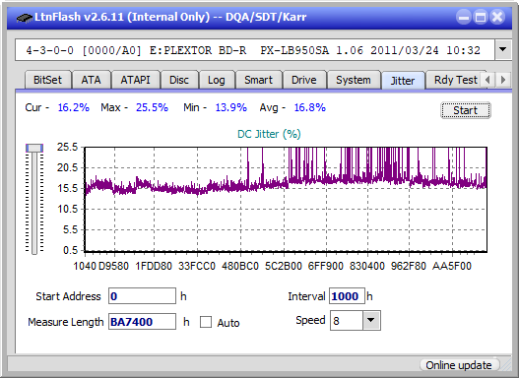Switch to the BitSet tab
Viewport: 519px width, 378px height.
tap(47, 80)
